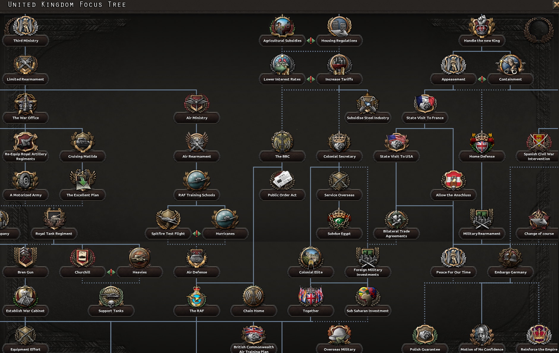Click the Limited Rearmament label
Screen dimensions: 559x353
pyautogui.click(x=26, y=79)
